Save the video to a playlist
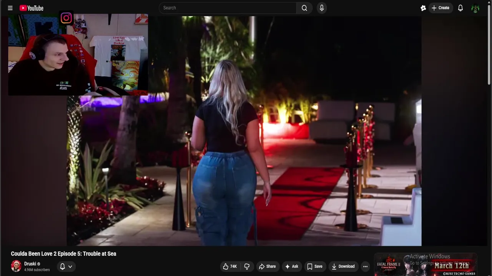 315,266
